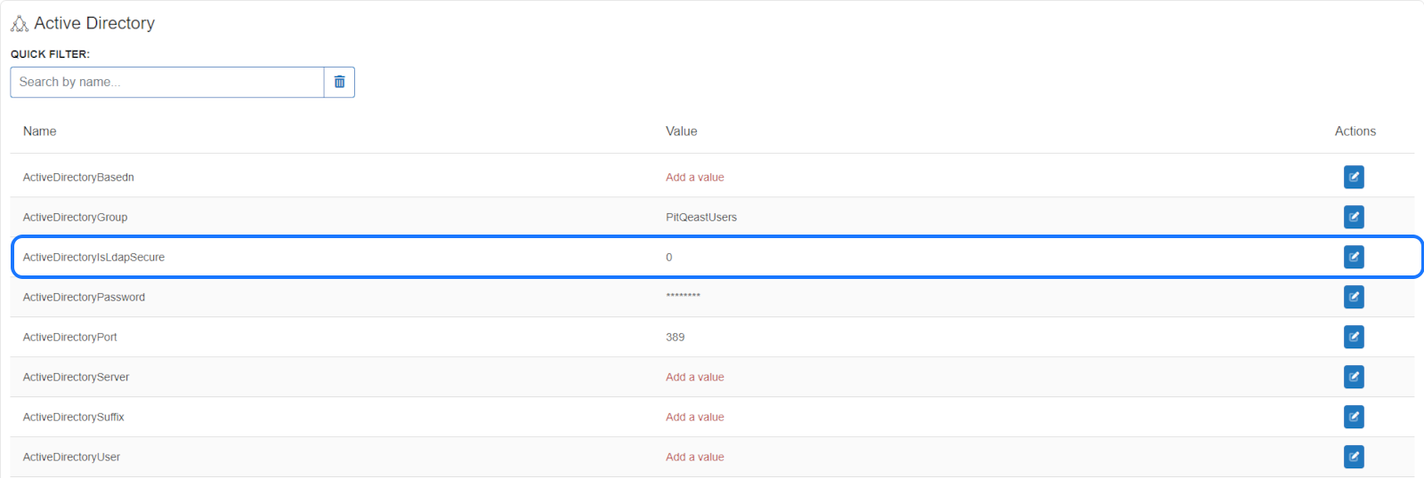The height and width of the screenshot is (478, 1424).
Task: Click the Active Directory header icon
Action: [x=20, y=24]
